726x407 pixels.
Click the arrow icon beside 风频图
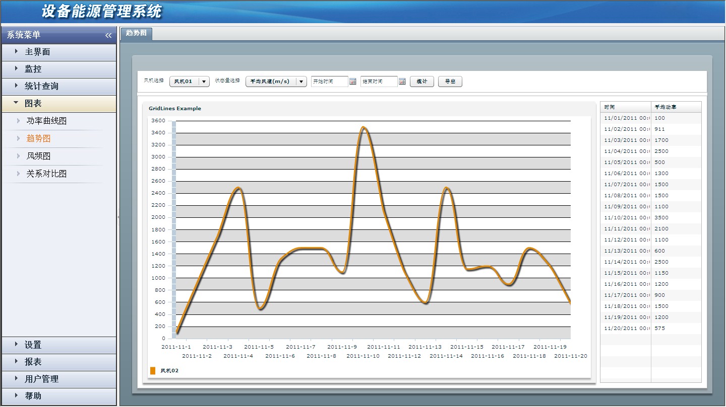pos(19,156)
